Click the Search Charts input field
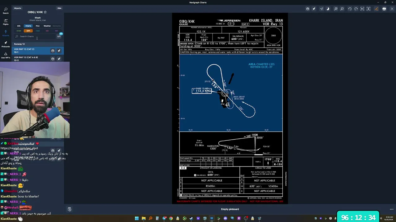396x222 pixels. tap(35, 36)
